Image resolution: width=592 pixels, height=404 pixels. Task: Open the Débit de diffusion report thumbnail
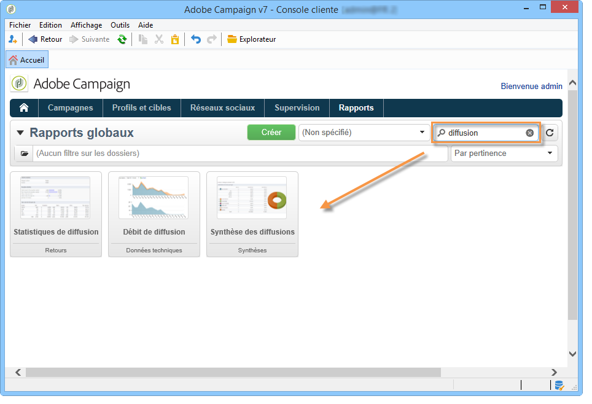154,198
